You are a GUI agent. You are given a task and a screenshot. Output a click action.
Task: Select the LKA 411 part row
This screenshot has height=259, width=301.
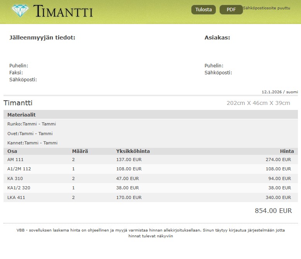coord(16,197)
